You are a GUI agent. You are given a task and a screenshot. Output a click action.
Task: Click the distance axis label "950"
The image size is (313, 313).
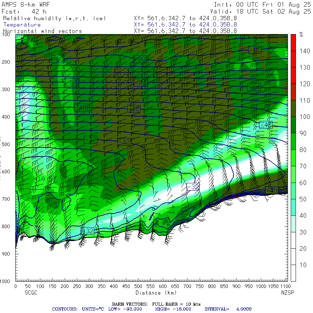pyautogui.click(x=249, y=287)
